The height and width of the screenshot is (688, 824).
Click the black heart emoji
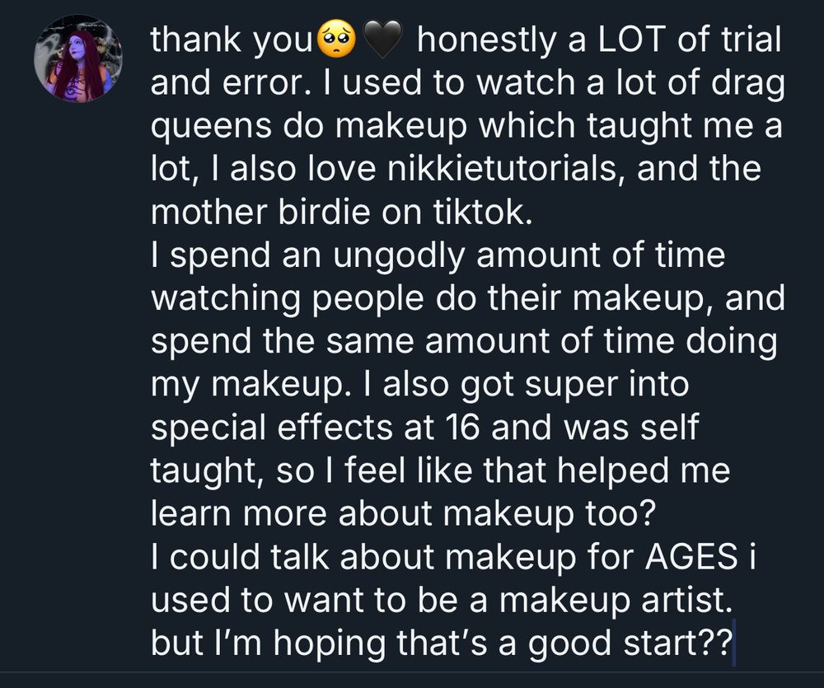(382, 39)
